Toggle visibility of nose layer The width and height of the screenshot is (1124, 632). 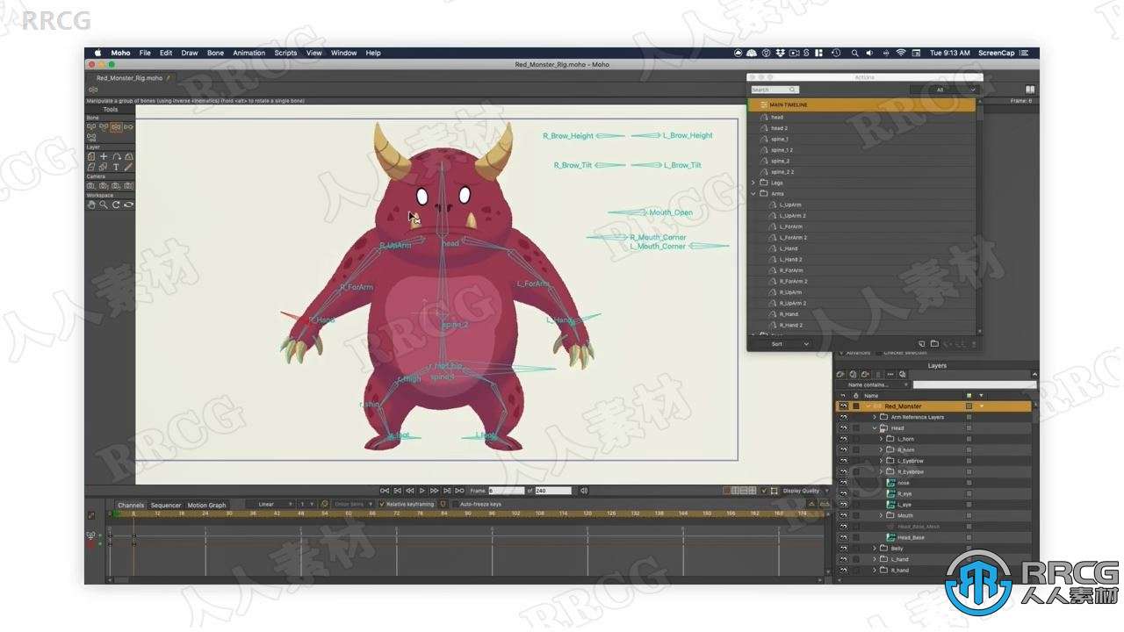844,483
